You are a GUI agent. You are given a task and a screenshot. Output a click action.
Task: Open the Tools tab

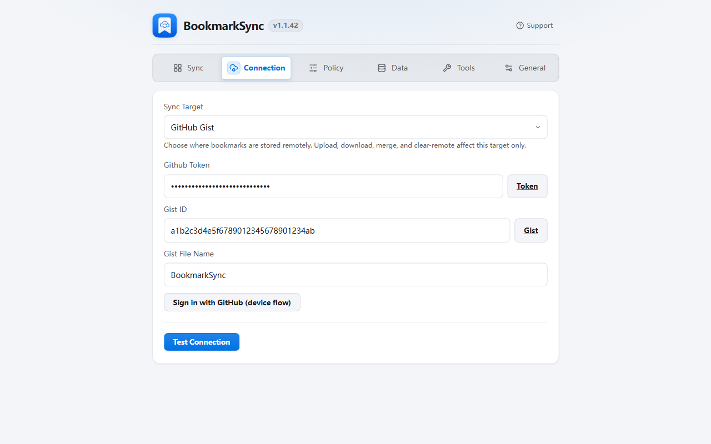coord(459,68)
